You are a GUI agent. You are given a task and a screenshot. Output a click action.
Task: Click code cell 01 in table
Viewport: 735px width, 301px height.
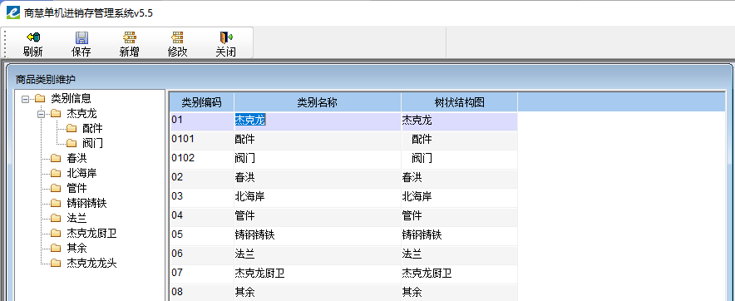point(201,121)
